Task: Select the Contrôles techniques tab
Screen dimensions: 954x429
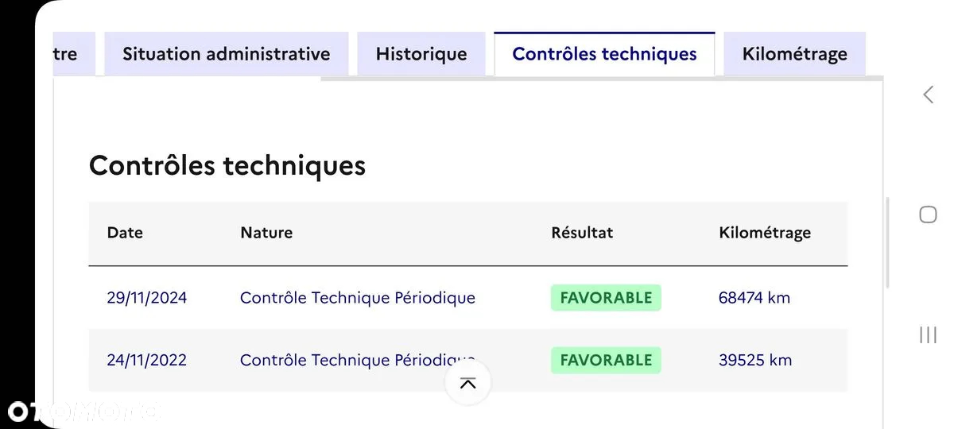Action: (x=604, y=54)
